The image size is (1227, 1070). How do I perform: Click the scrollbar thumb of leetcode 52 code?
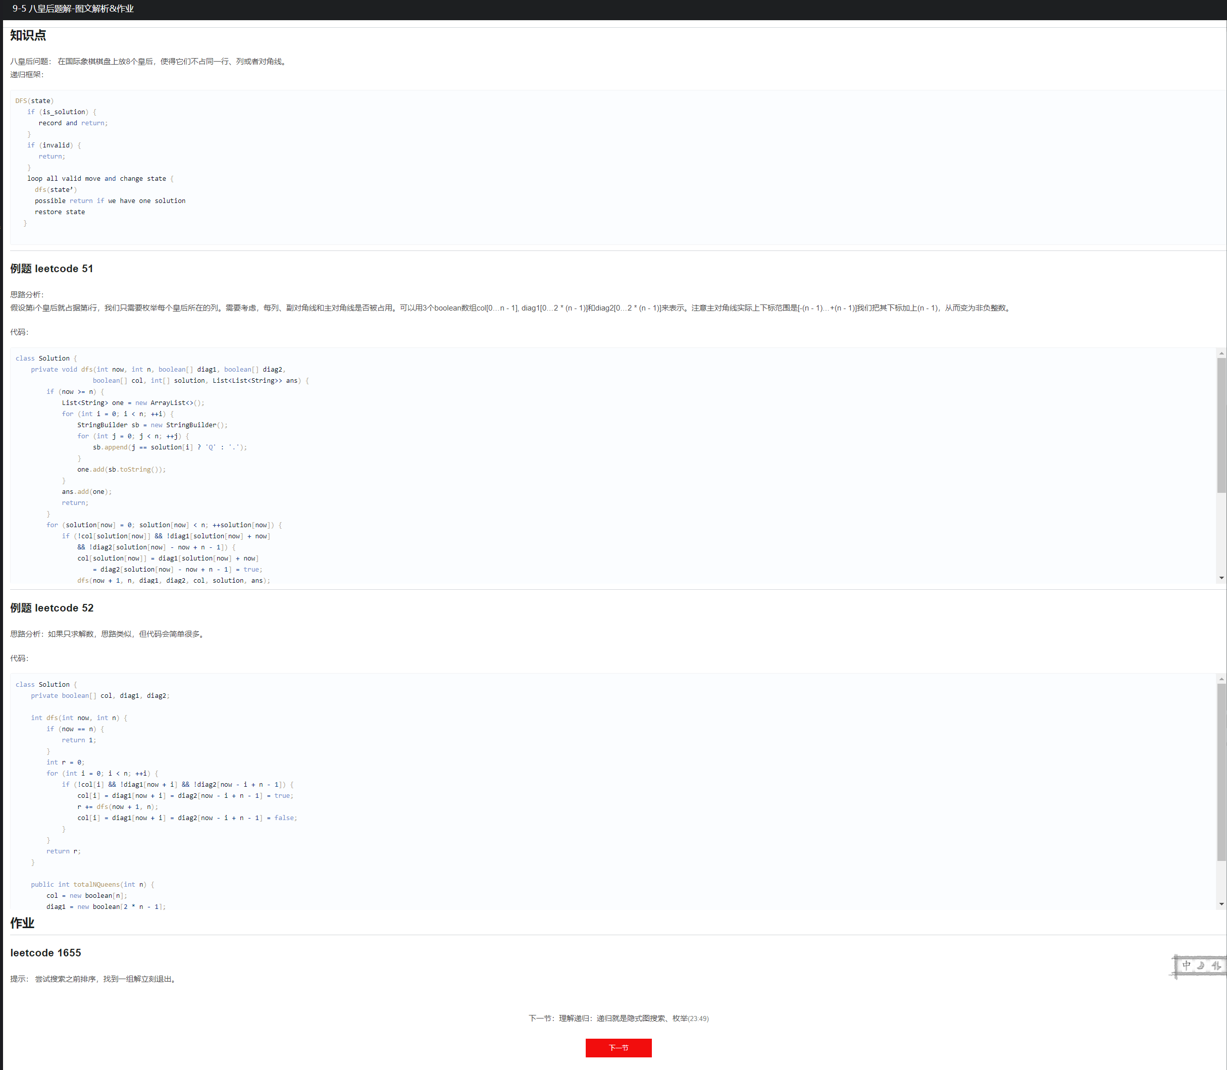(1221, 772)
